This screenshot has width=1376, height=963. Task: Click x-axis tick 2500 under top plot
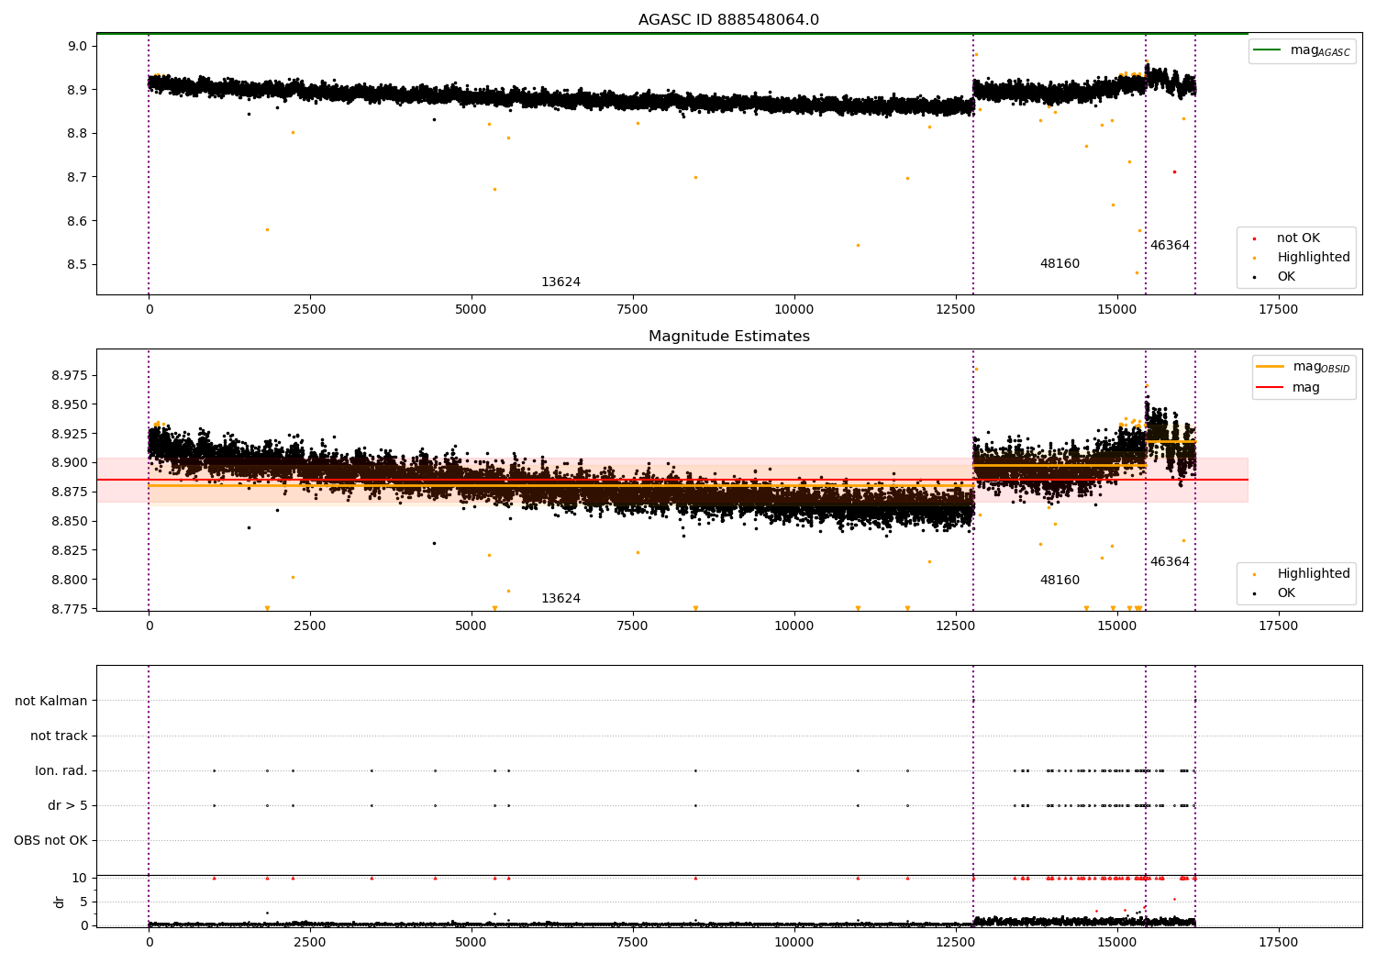coord(310,310)
